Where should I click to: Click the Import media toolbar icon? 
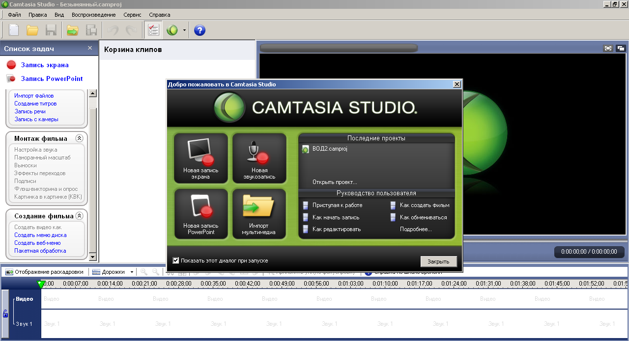coord(73,30)
